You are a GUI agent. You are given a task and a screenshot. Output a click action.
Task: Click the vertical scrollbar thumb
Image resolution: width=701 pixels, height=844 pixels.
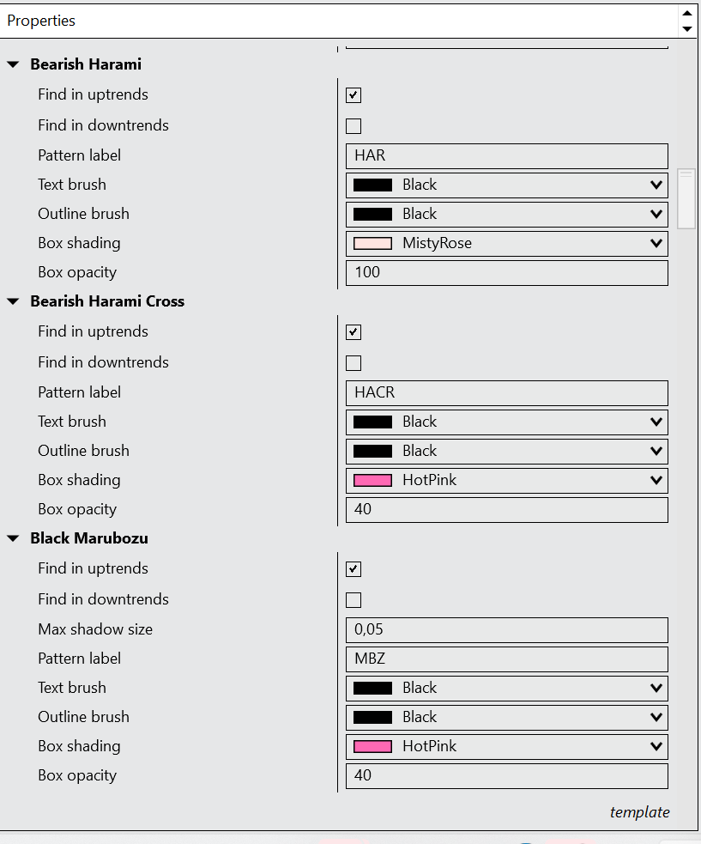[x=686, y=198]
